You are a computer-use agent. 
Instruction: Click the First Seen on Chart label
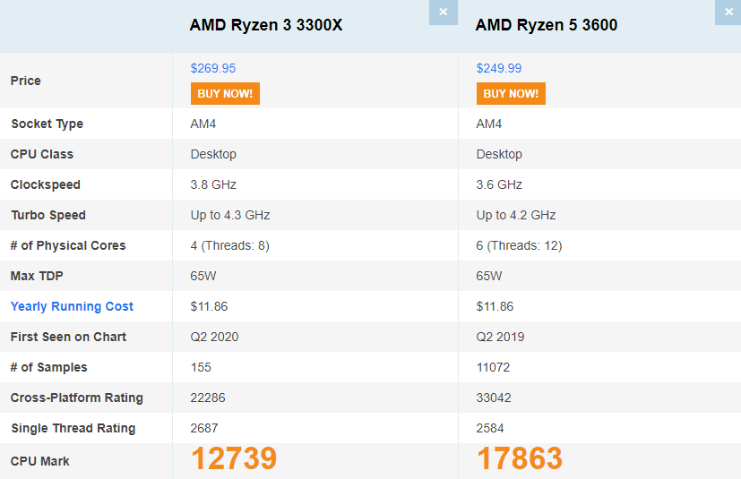coord(68,337)
